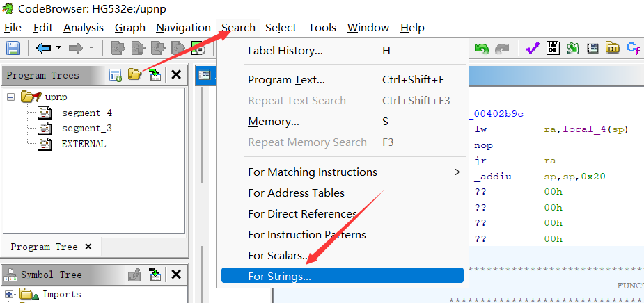Viewport: 644px width, 303px height.
Task: Toggle navigation icon in Symbol Tree header
Action: (x=155, y=275)
